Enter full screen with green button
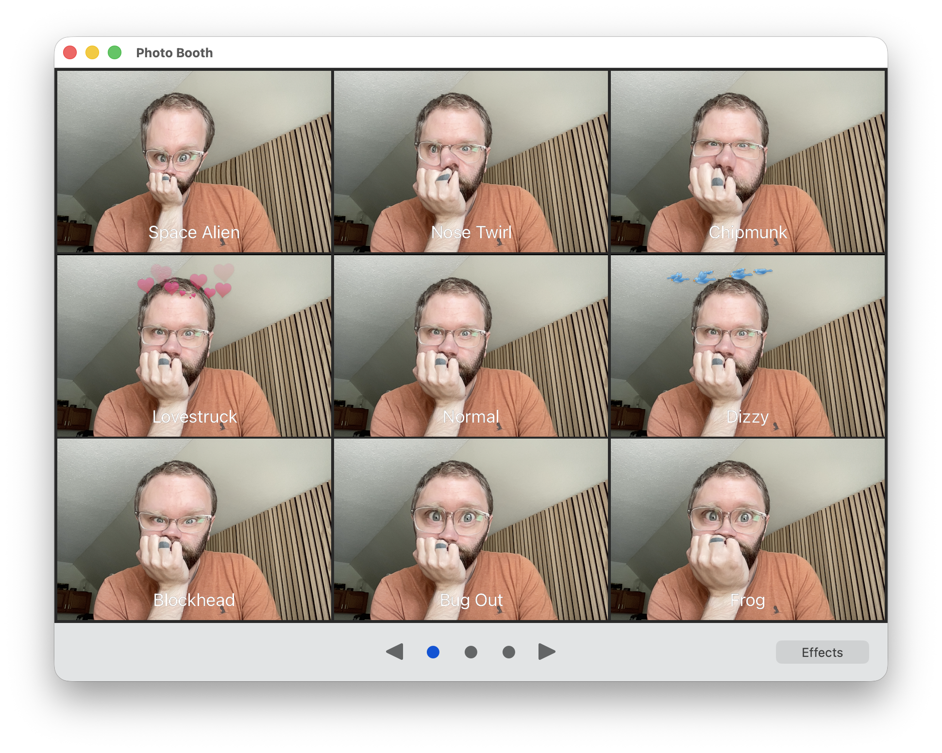Viewport: 942px width, 753px height. coord(115,52)
